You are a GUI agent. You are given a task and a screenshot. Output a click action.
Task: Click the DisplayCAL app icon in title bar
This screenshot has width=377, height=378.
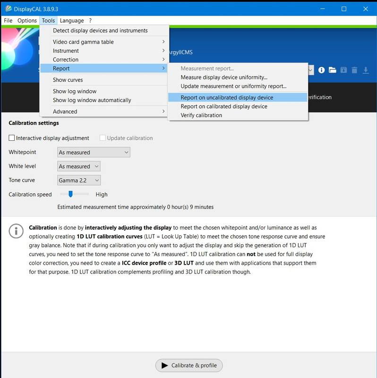click(8, 9)
